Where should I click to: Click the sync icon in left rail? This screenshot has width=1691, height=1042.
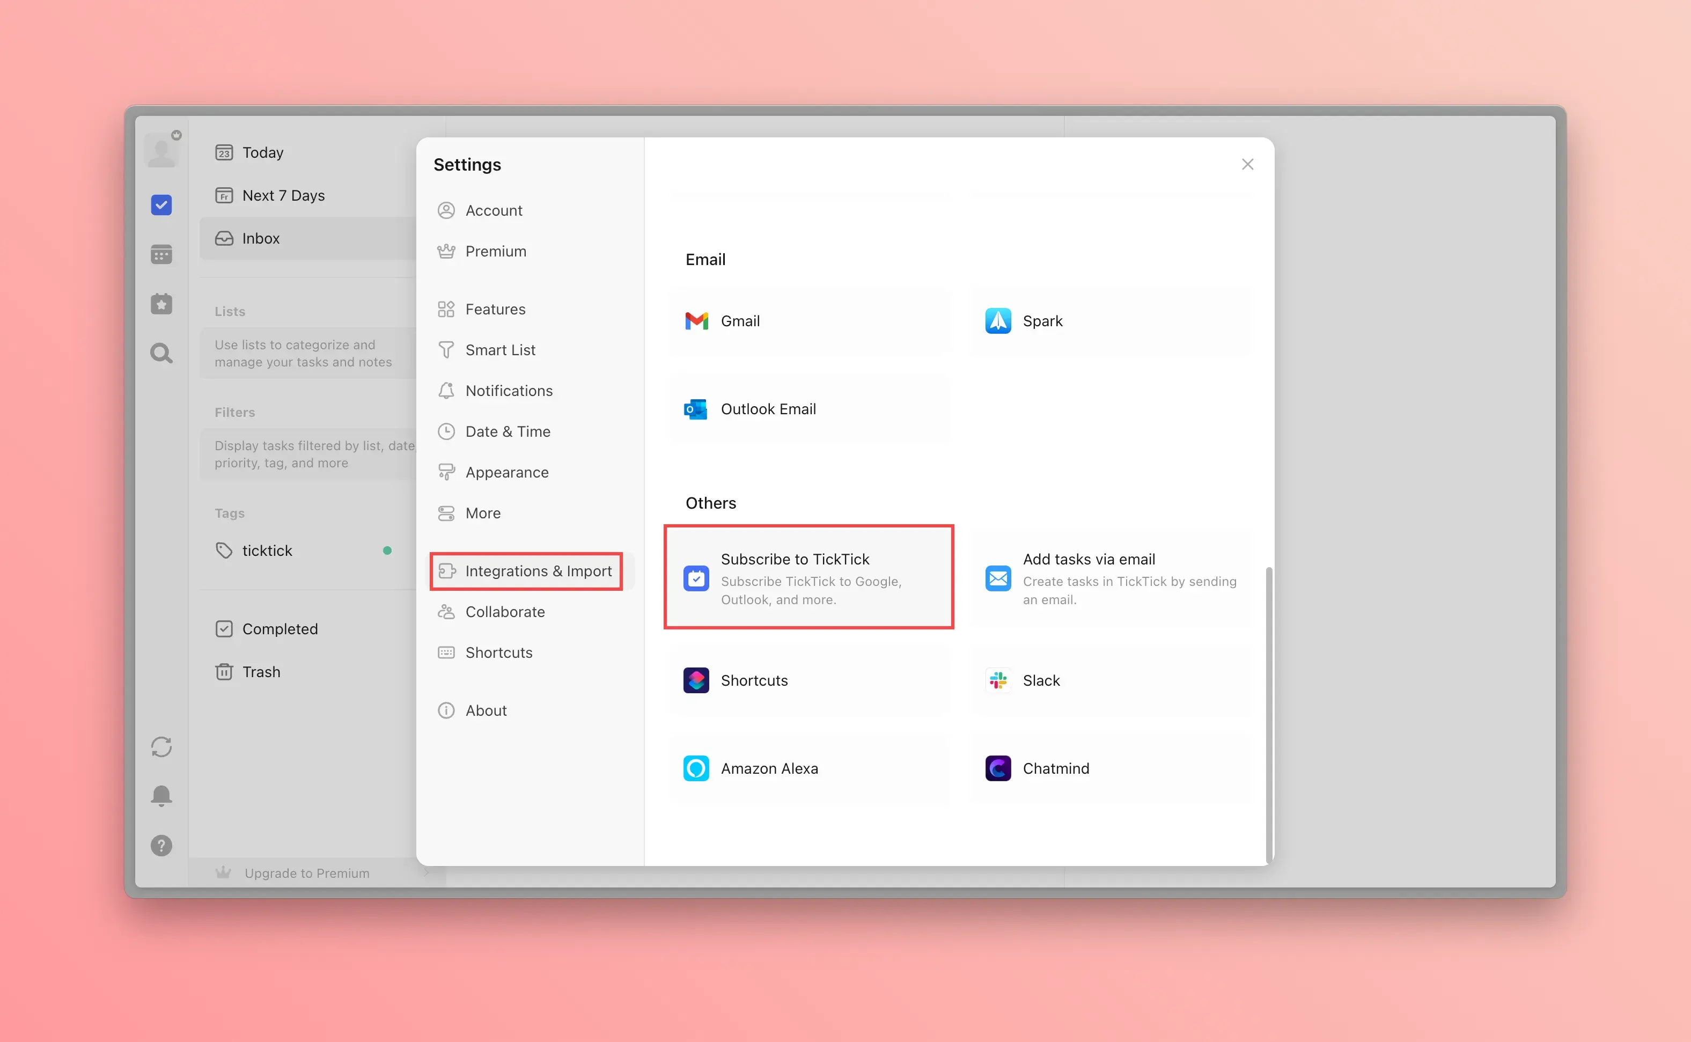pos(161,747)
